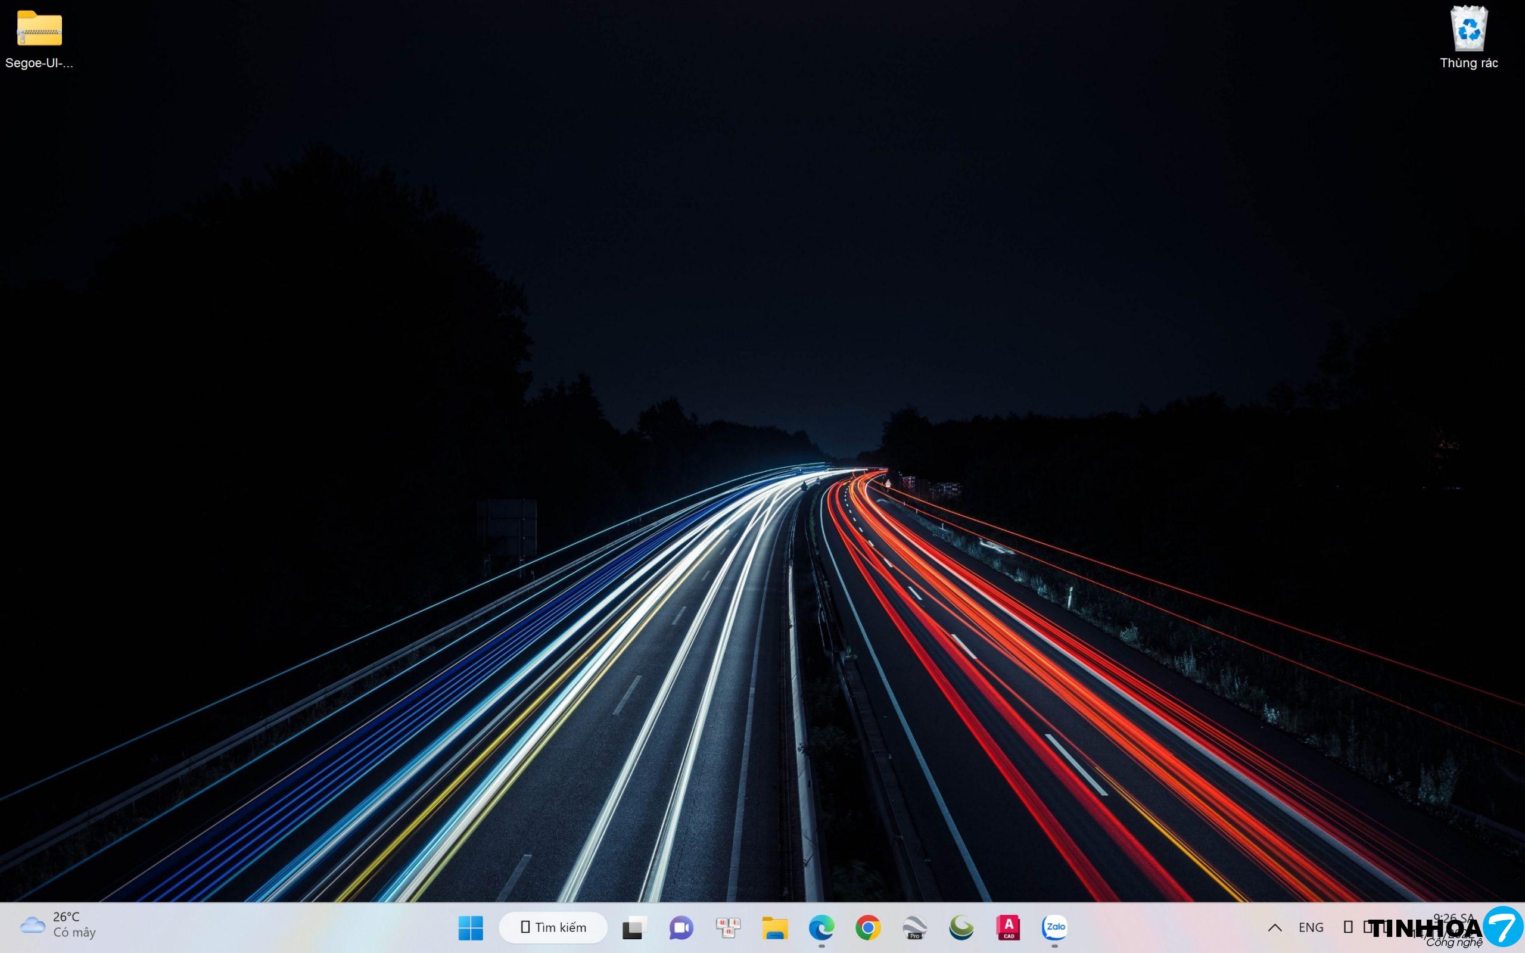Image resolution: width=1525 pixels, height=953 pixels.
Task: Open the Windows Start menu
Action: coord(470,927)
